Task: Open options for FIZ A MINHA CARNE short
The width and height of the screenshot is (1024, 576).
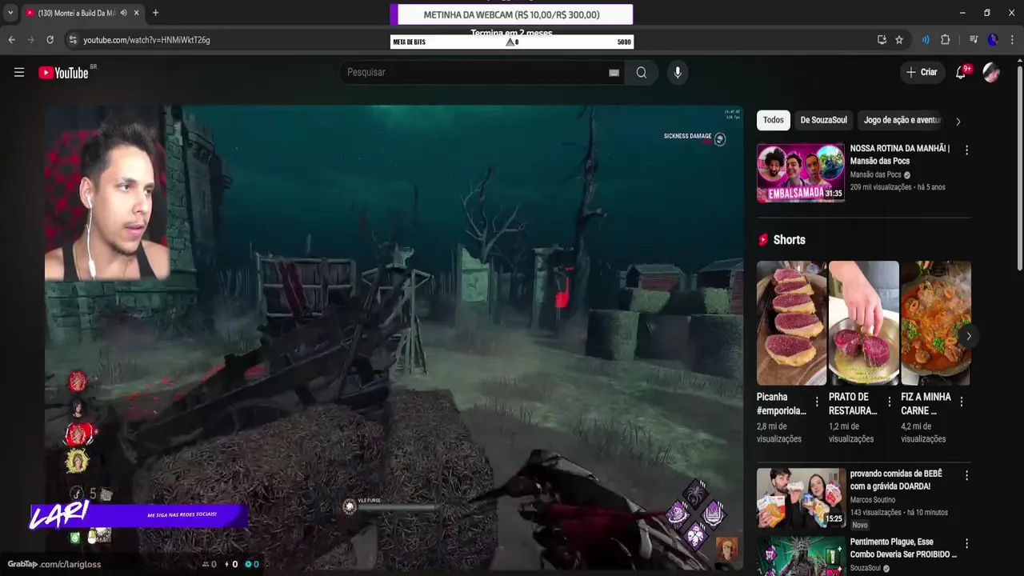Action: pyautogui.click(x=961, y=402)
